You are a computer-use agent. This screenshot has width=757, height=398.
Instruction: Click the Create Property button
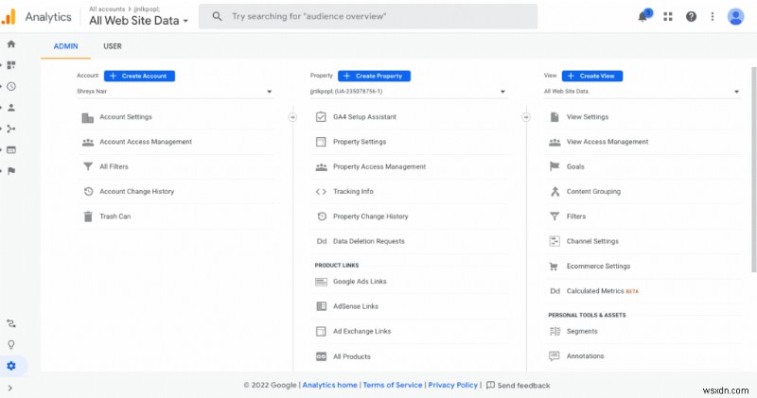(x=374, y=76)
